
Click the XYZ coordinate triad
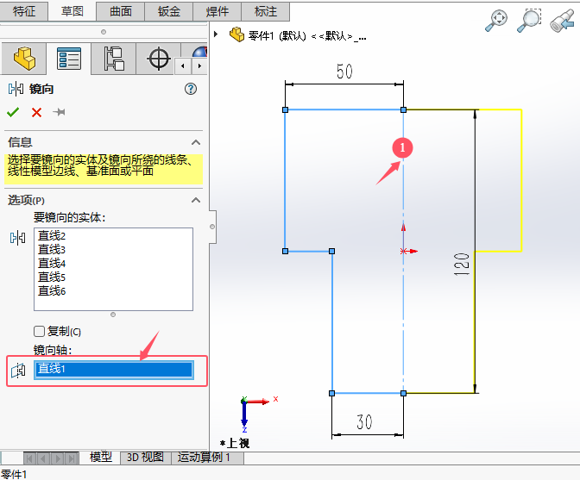(259, 414)
